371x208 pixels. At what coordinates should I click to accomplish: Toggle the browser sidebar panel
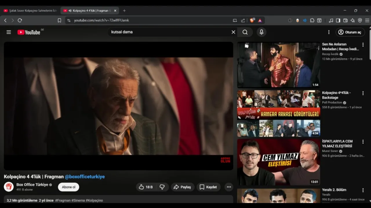pyautogui.click(x=338, y=21)
